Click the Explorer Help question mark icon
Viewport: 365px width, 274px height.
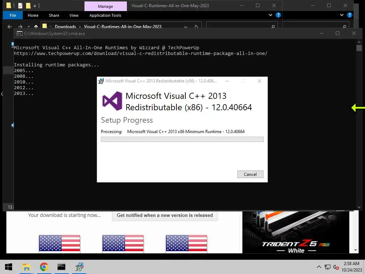[278, 15]
